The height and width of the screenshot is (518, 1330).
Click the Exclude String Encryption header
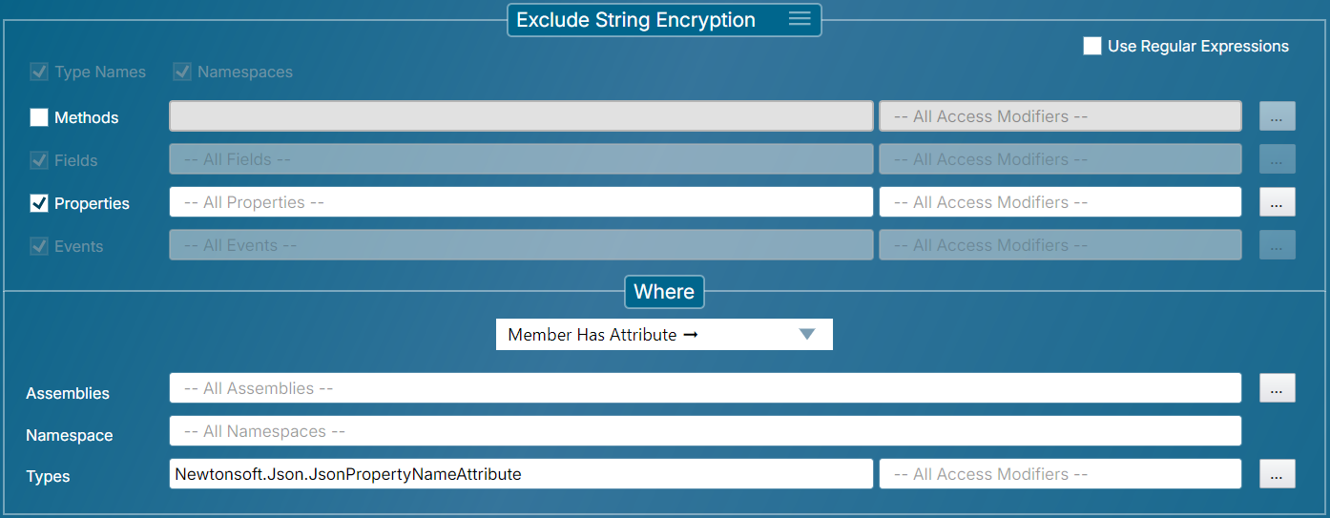(635, 20)
